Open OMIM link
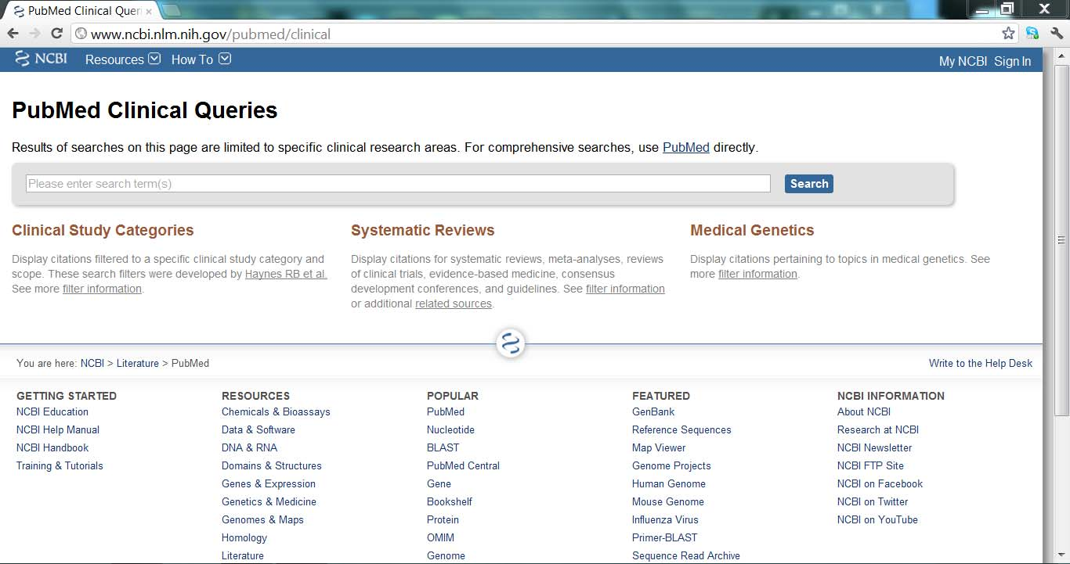 pyautogui.click(x=440, y=537)
